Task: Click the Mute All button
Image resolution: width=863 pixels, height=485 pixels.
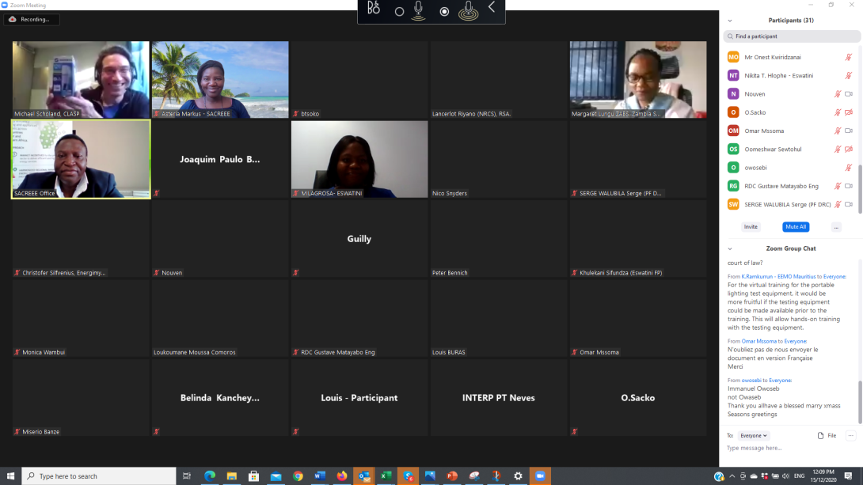Action: 796,226
